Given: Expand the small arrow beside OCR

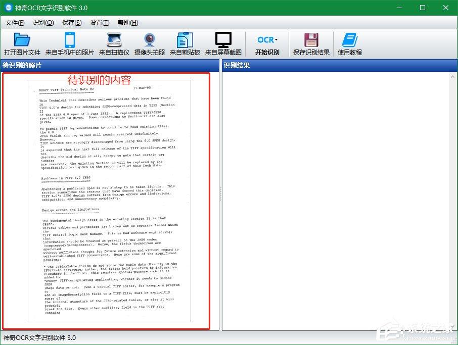Looking at the screenshot, I should pyautogui.click(x=277, y=40).
